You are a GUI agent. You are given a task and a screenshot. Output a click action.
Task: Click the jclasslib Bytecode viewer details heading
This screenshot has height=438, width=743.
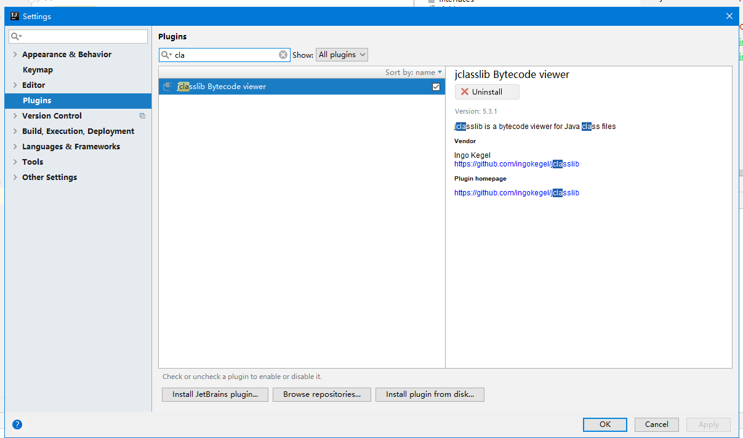point(512,74)
